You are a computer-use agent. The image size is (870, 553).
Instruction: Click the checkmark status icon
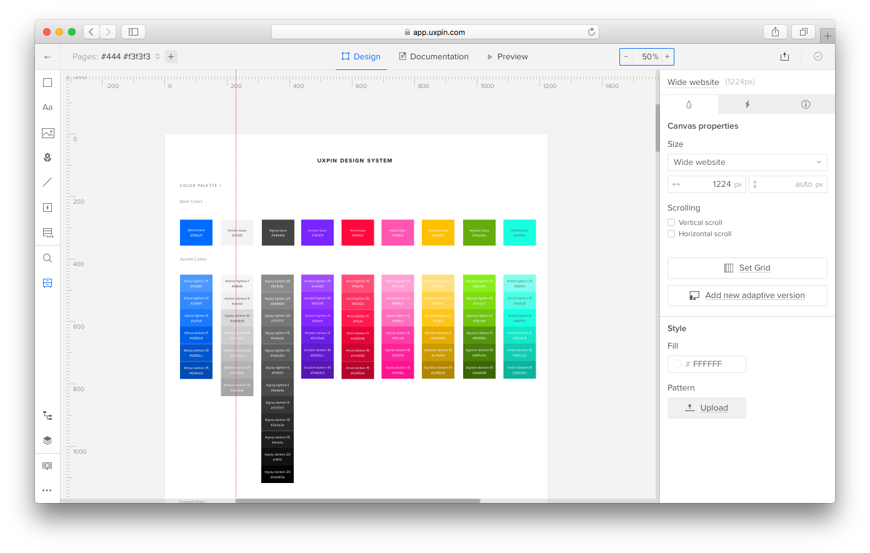(818, 57)
